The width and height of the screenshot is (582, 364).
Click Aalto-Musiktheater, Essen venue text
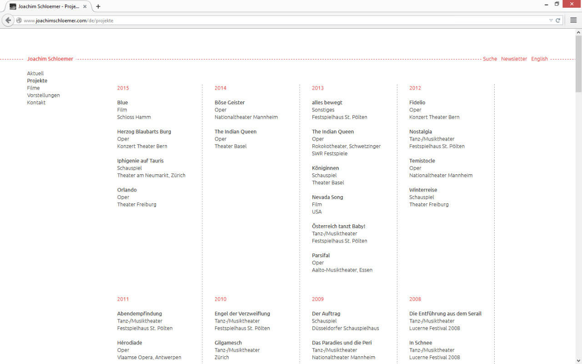click(342, 270)
